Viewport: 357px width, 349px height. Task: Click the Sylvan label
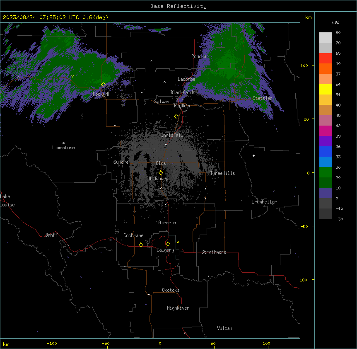162,102
